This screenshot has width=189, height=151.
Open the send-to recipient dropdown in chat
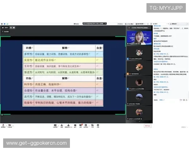click(162, 100)
